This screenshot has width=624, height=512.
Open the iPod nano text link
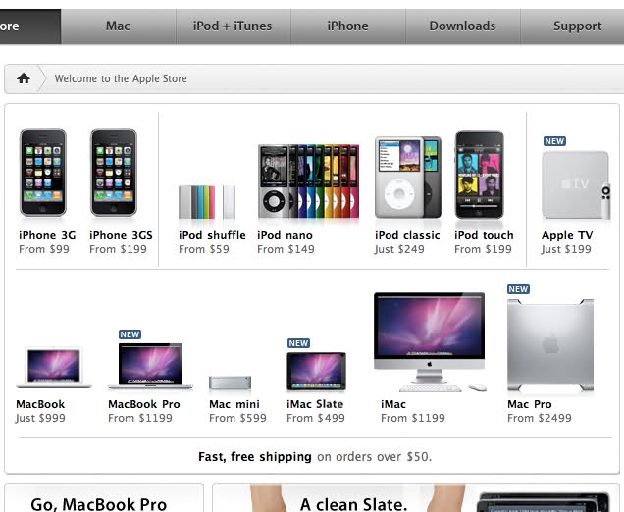click(285, 235)
